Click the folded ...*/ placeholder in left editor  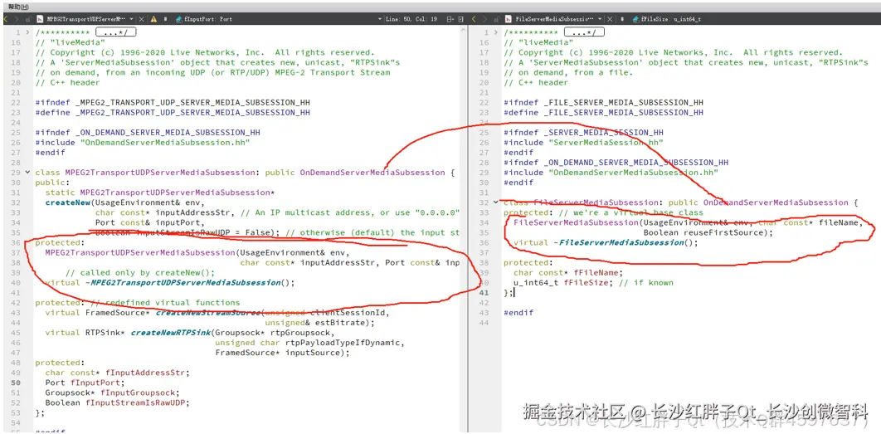pyautogui.click(x=116, y=32)
